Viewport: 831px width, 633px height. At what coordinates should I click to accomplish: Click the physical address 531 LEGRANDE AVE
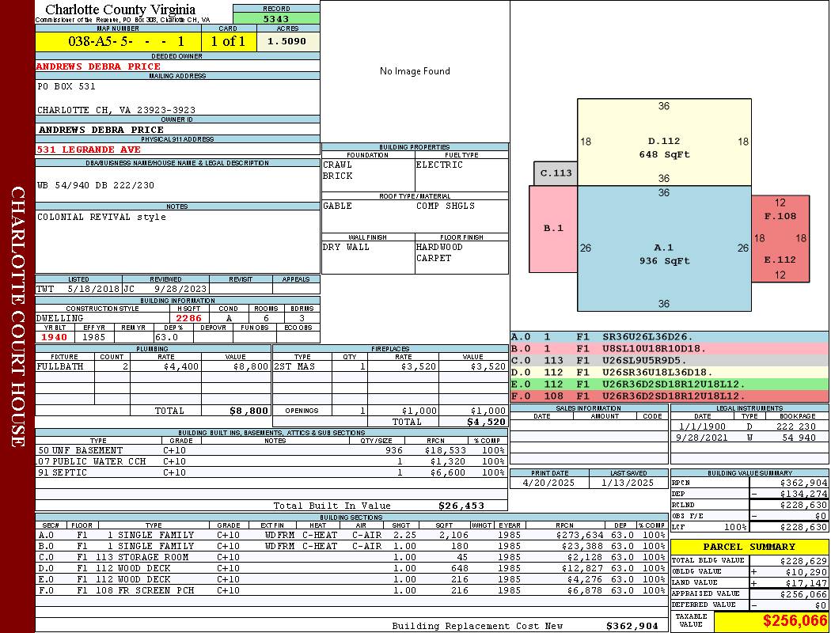click(x=89, y=150)
